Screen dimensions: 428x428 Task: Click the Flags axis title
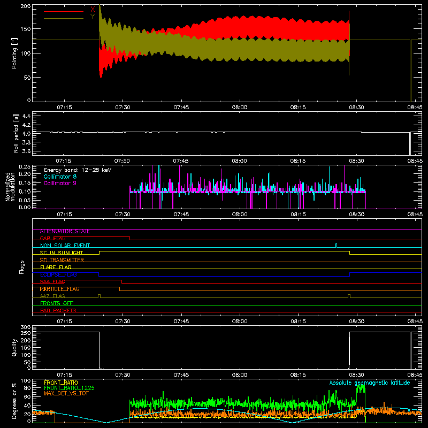click(21, 267)
